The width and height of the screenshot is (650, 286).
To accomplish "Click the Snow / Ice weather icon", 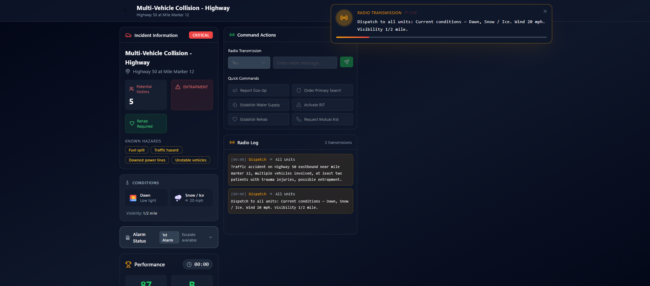I will (178, 198).
